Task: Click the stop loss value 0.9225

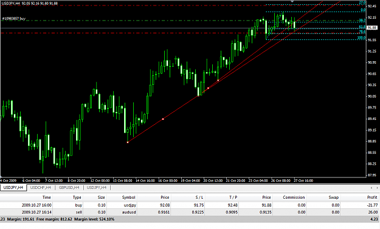Action: (198, 212)
